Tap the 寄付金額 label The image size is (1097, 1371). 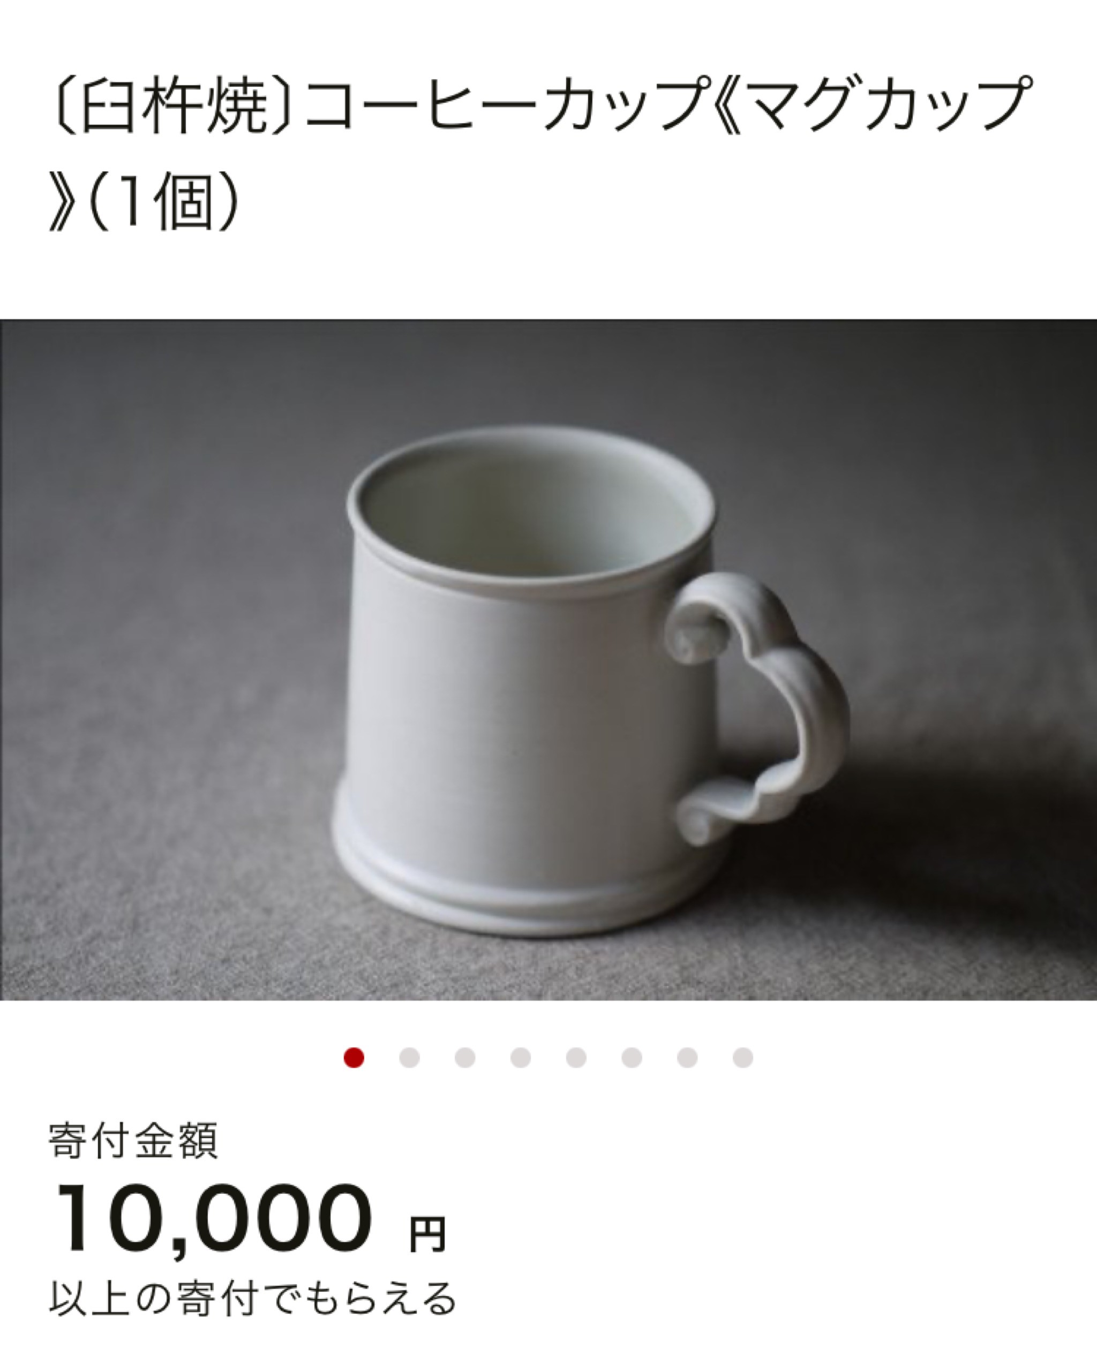[x=133, y=1141]
